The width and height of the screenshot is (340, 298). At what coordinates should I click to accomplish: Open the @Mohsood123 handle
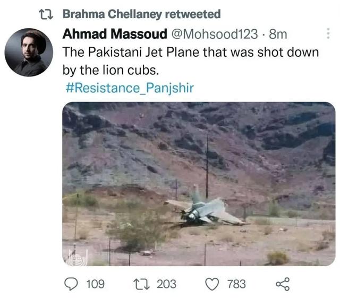tap(215, 35)
